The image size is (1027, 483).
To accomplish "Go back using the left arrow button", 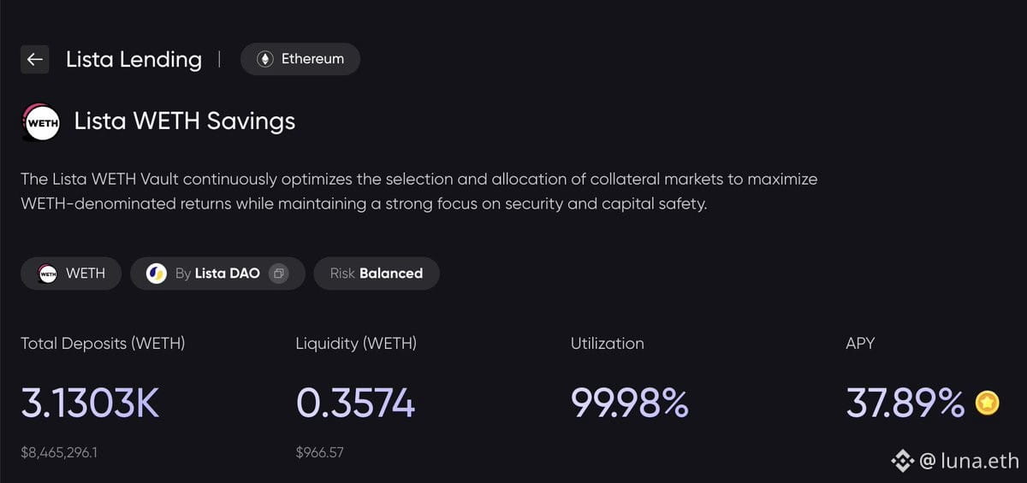I will (x=34, y=59).
